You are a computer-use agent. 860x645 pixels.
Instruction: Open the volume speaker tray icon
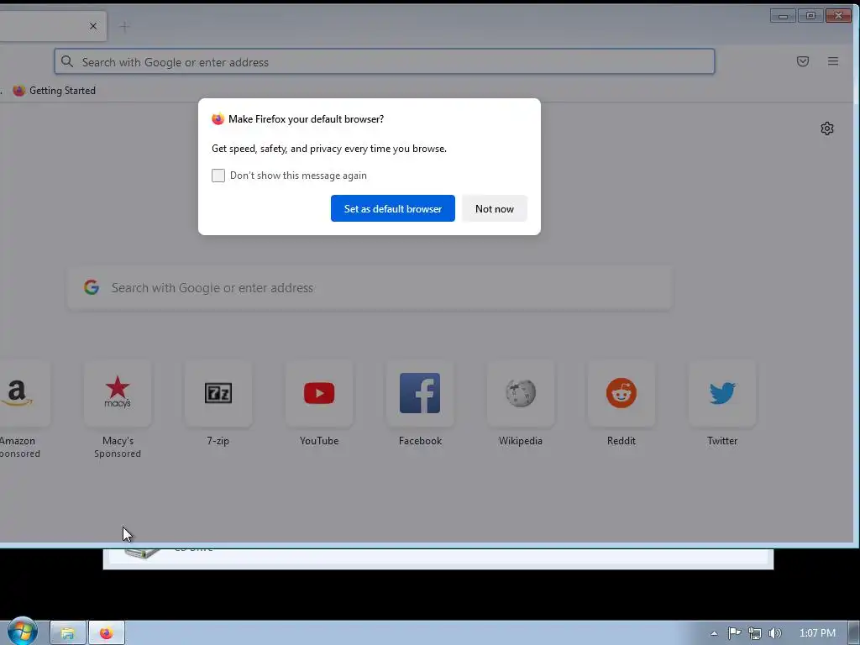click(x=774, y=633)
